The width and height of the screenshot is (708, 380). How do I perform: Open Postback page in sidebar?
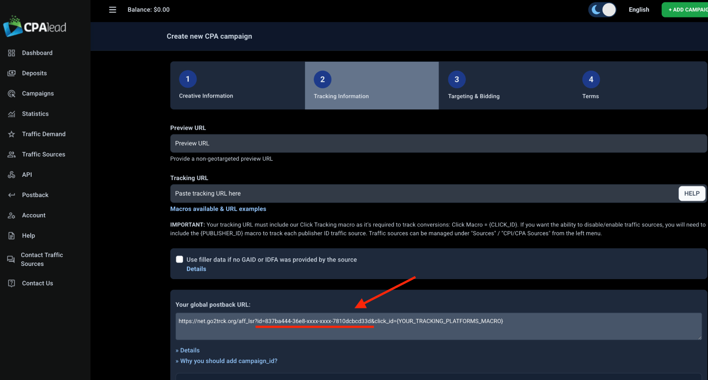click(35, 195)
